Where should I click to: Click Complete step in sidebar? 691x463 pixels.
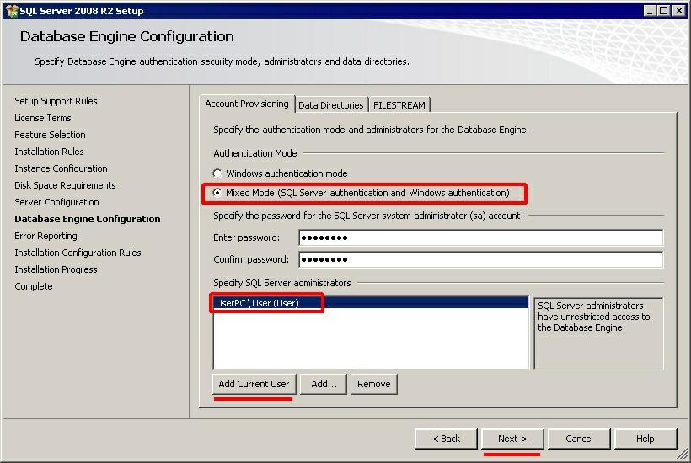33,286
